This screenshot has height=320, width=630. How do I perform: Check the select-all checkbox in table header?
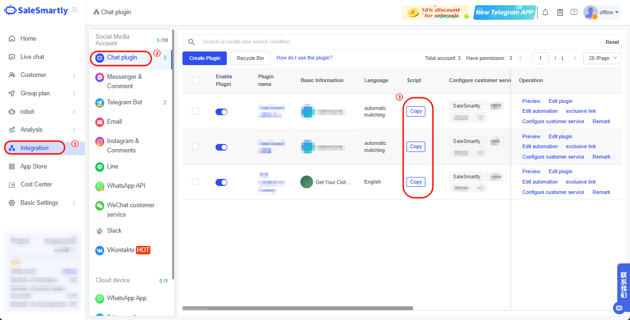(x=195, y=80)
